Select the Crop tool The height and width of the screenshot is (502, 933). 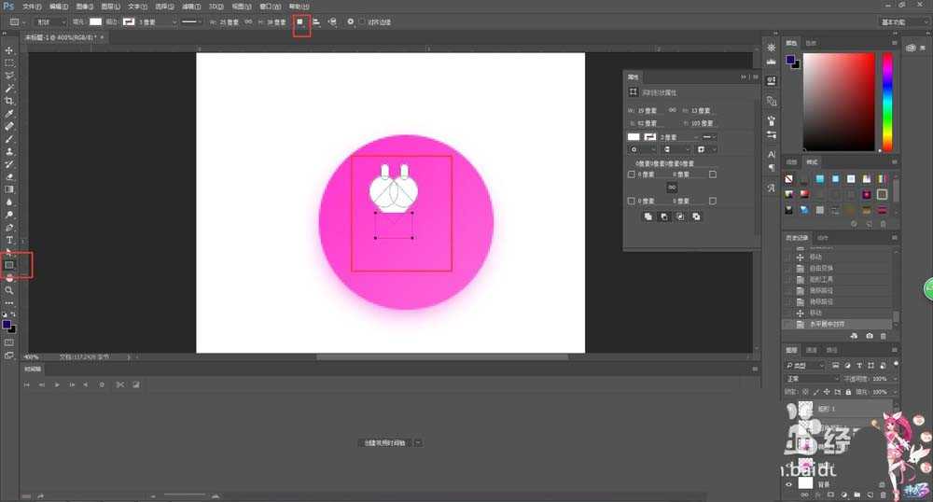click(10, 101)
